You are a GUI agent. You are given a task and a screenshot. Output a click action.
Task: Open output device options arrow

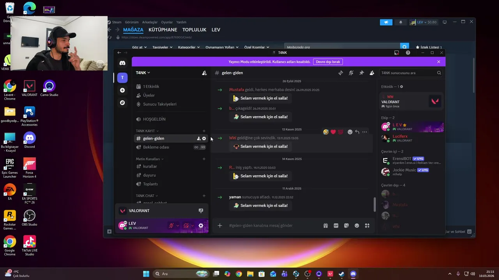193,226
